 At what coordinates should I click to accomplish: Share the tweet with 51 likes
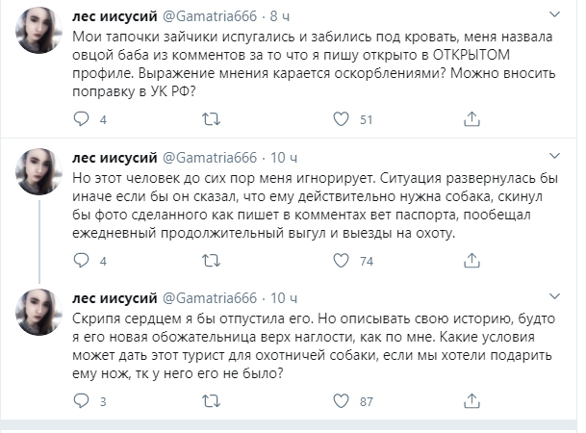[x=472, y=120]
